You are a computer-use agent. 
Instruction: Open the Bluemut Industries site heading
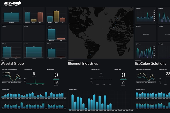click(x=83, y=64)
